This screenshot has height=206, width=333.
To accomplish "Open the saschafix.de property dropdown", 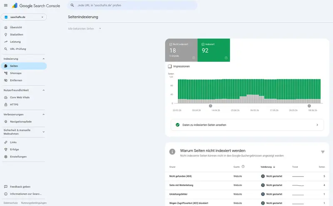I will click(x=24, y=17).
